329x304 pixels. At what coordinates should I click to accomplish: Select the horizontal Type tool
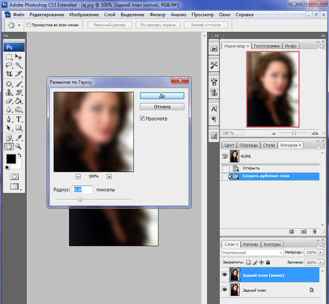pyautogui.click(x=19, y=119)
